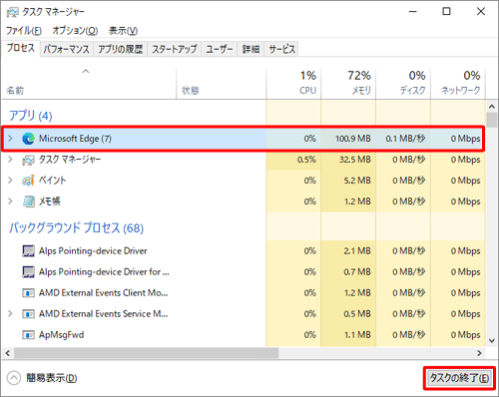499x397 pixels.
Task: Click the 1.1 MB memory value
Action: click(357, 335)
